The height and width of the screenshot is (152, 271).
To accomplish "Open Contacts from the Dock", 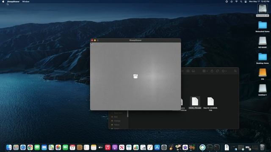I will coord(80,147).
